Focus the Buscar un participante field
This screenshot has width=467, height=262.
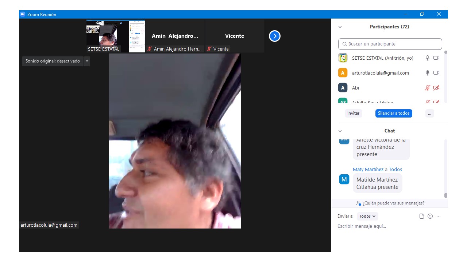(x=390, y=44)
